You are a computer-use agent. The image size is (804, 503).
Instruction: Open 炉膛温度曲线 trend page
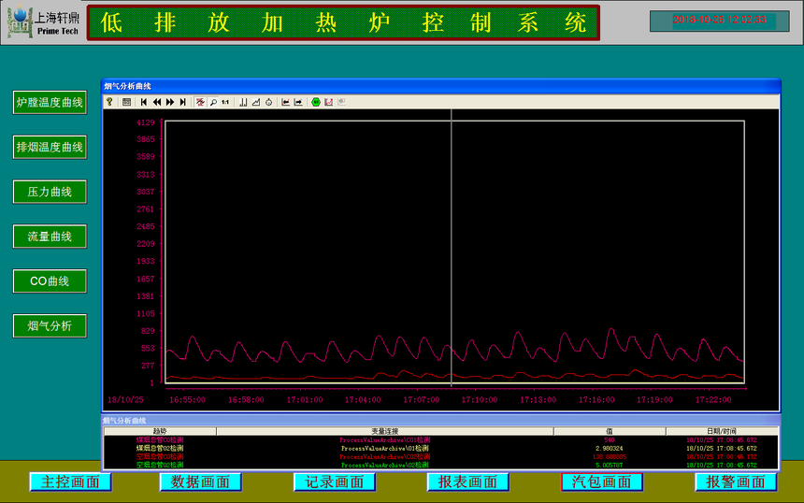point(50,103)
